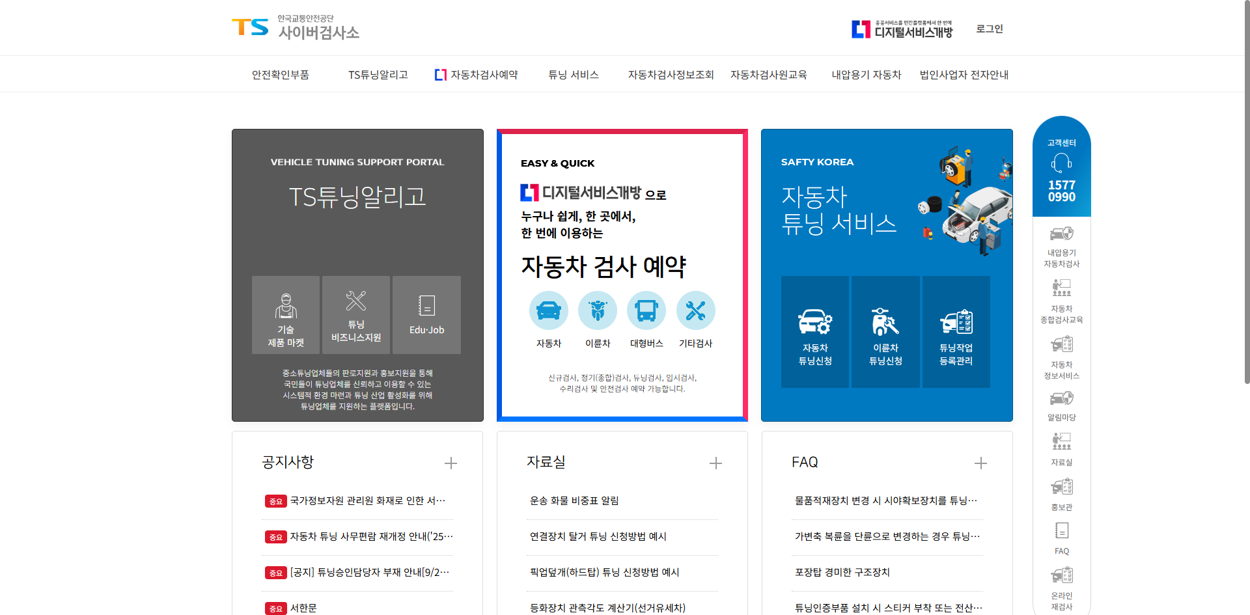Open the 튜닝 서비스 menu
Image resolution: width=1250 pixels, height=615 pixels.
tap(574, 74)
